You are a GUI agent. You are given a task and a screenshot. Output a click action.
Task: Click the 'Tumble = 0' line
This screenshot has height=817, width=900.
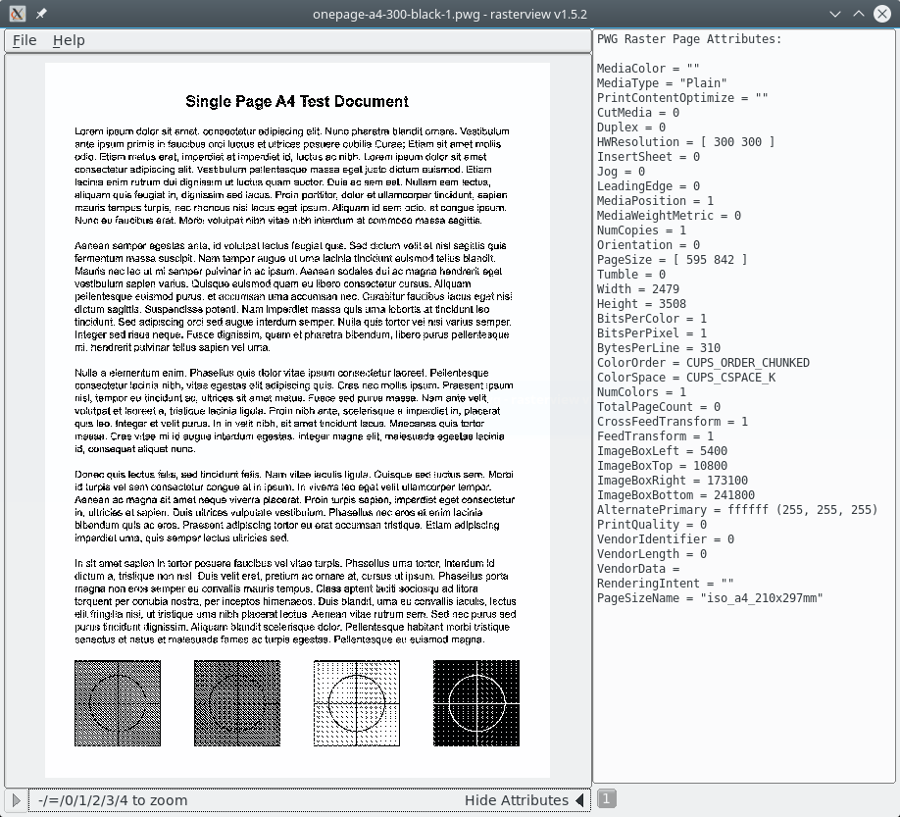coord(631,275)
